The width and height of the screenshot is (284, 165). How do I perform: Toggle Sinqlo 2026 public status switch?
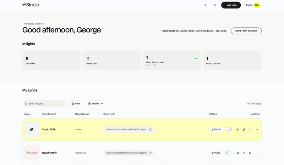pos(229,130)
